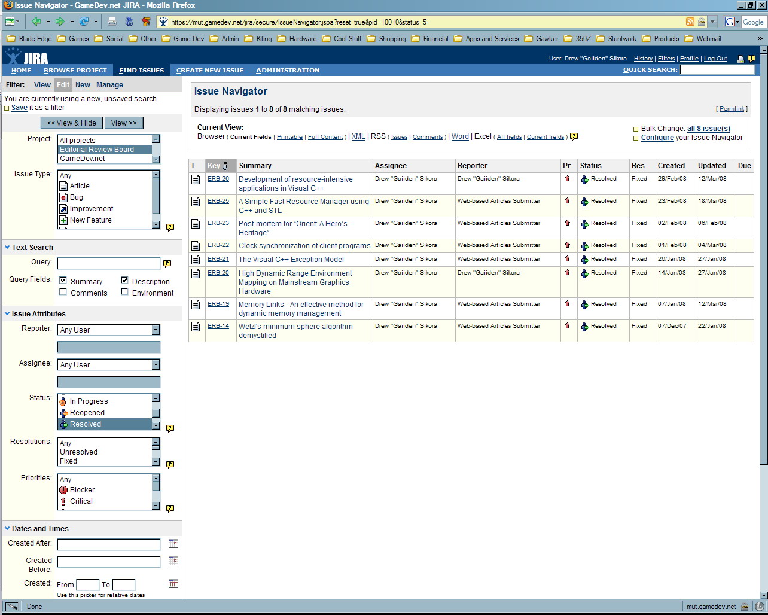Collapse the Issue Attributes section
The image size is (768, 615).
[7, 313]
